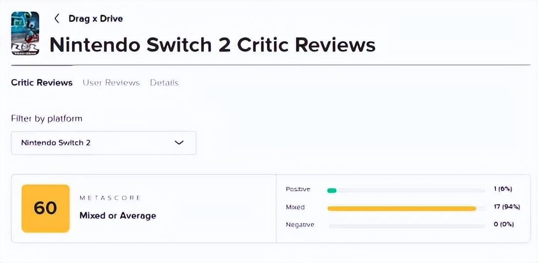538x263 pixels.
Task: Filter by Positive reviews label
Action: tap(298, 189)
